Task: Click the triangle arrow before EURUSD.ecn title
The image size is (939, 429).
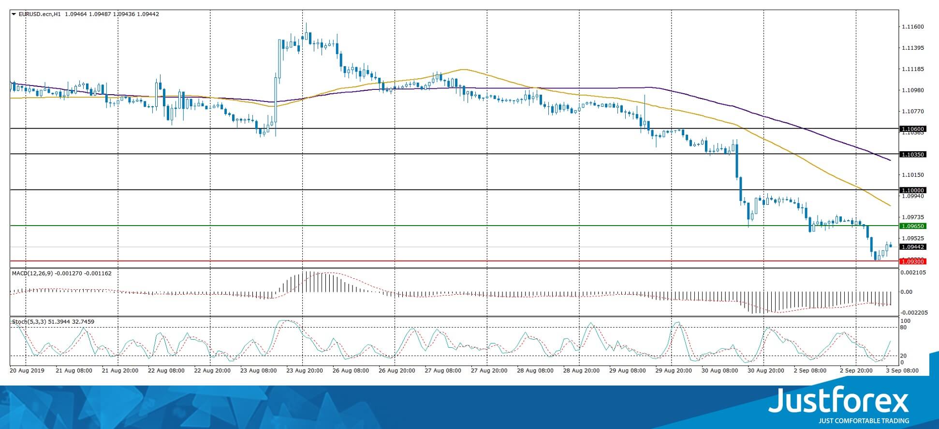Action: [14, 14]
